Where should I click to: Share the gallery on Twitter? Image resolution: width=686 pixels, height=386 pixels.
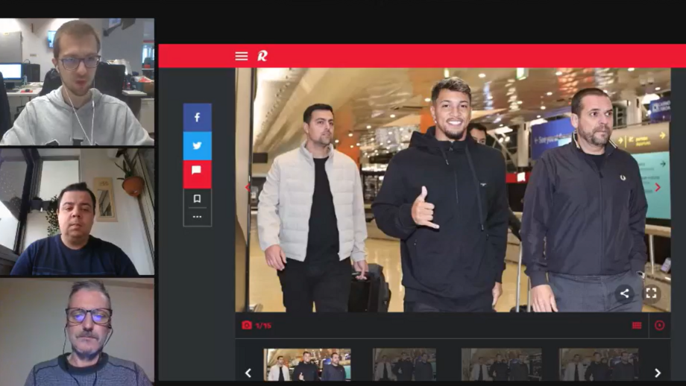197,146
